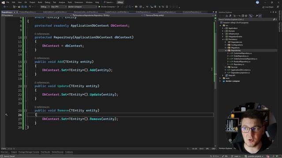Screen dimensions: 282x158
Task: Select ApplicationDbContext.cs in Solution Explorer
Action: 241,70
